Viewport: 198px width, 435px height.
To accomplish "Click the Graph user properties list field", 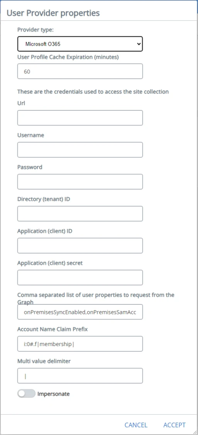I will (x=80, y=312).
